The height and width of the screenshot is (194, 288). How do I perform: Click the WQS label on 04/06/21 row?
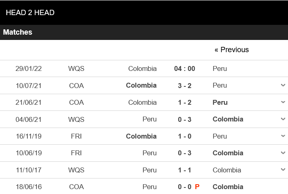(76, 119)
